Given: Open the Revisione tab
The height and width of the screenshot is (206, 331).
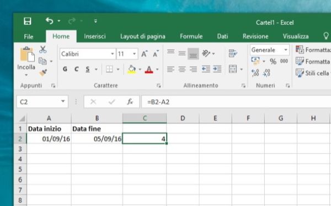Looking at the screenshot, I should tap(255, 36).
